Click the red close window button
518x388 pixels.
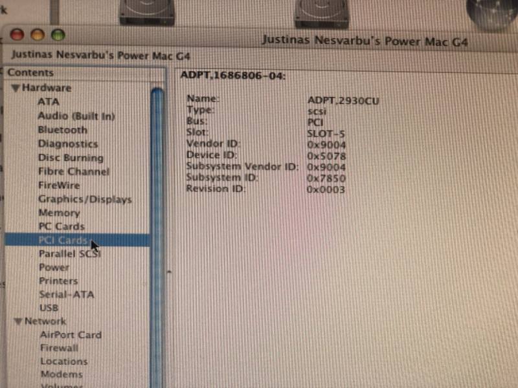[17, 35]
